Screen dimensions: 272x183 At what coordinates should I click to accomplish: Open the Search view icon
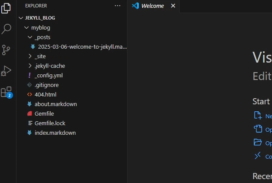pyautogui.click(x=6, y=29)
